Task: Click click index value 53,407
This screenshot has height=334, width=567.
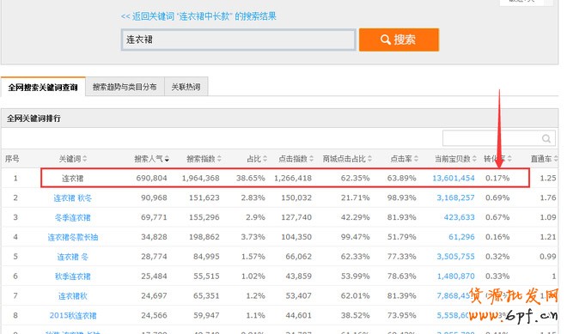Action: pos(299,295)
